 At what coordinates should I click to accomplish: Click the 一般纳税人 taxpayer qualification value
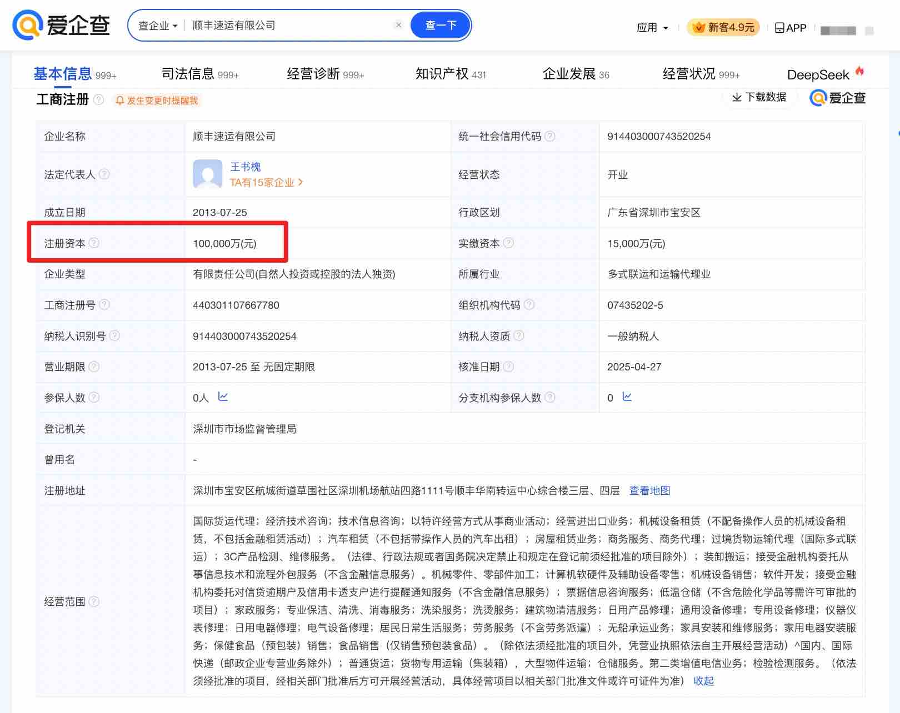(x=633, y=336)
